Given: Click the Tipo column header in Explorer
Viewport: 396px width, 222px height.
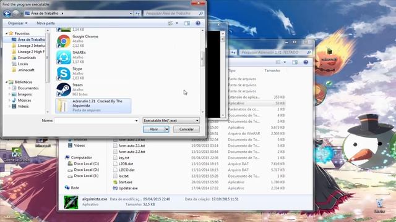Looking at the screenshot, I should click(x=232, y=70).
